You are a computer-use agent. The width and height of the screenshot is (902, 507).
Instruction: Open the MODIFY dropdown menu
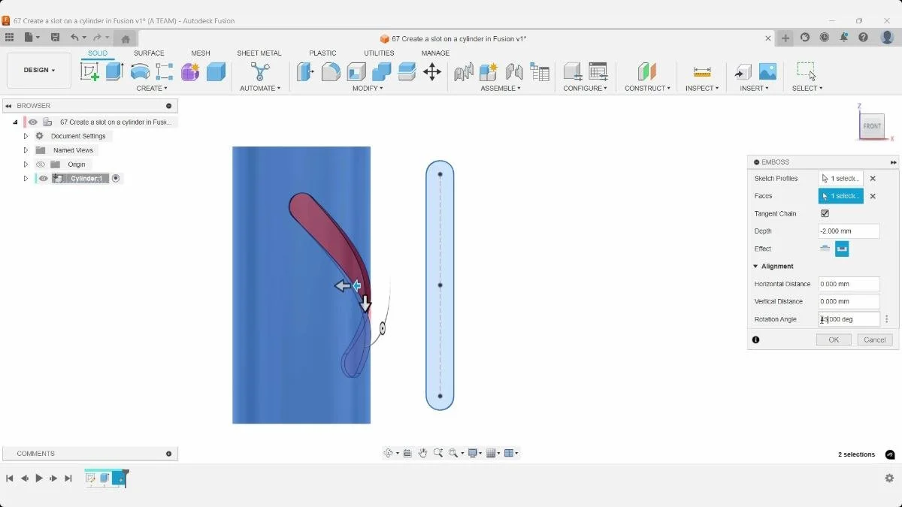[x=368, y=89]
